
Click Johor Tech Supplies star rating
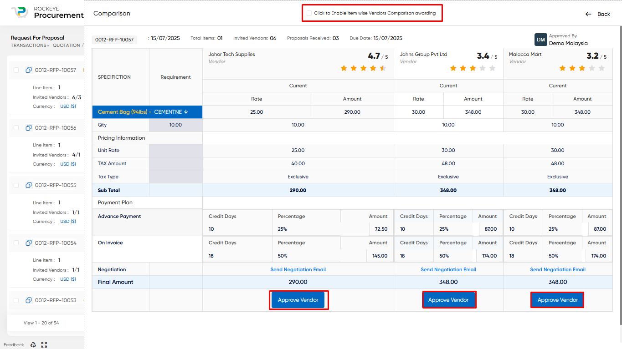(364, 68)
